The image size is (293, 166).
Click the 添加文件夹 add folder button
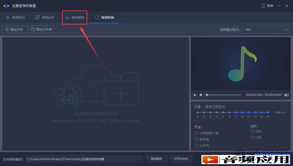[x=42, y=29]
